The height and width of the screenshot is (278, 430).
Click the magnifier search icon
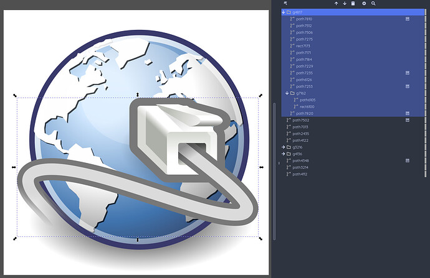[373, 4]
